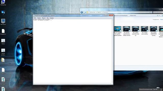The image size is (163, 91).
Task: Minimize the Explorer window
Action: coord(160,9)
